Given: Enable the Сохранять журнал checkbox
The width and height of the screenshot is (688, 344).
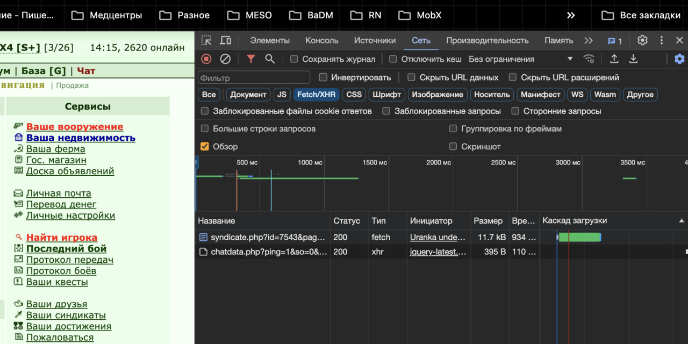Looking at the screenshot, I should tap(294, 59).
